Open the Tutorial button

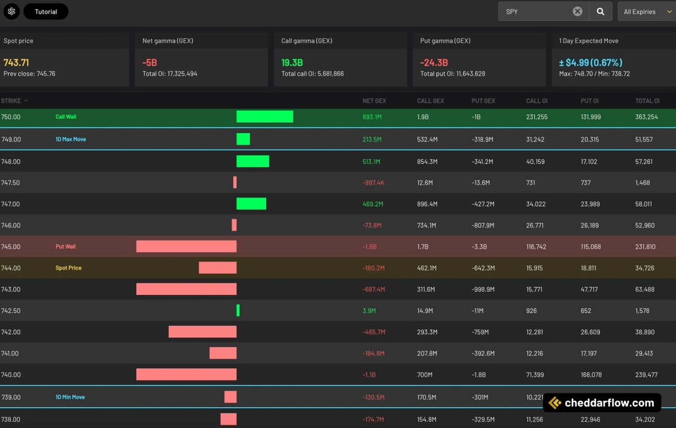[46, 11]
